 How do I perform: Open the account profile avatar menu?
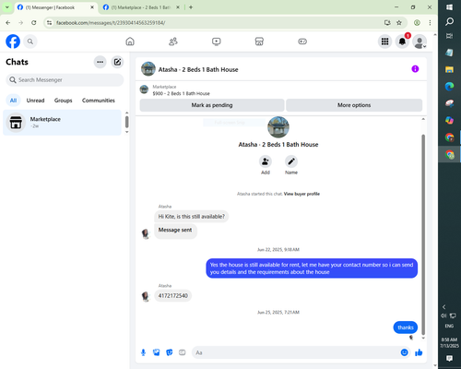420,42
